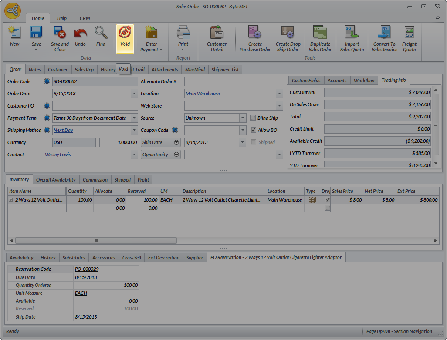Click the inventory grid horizontal scrollbar
Viewport: 447px width, 340px height.
tap(96, 240)
